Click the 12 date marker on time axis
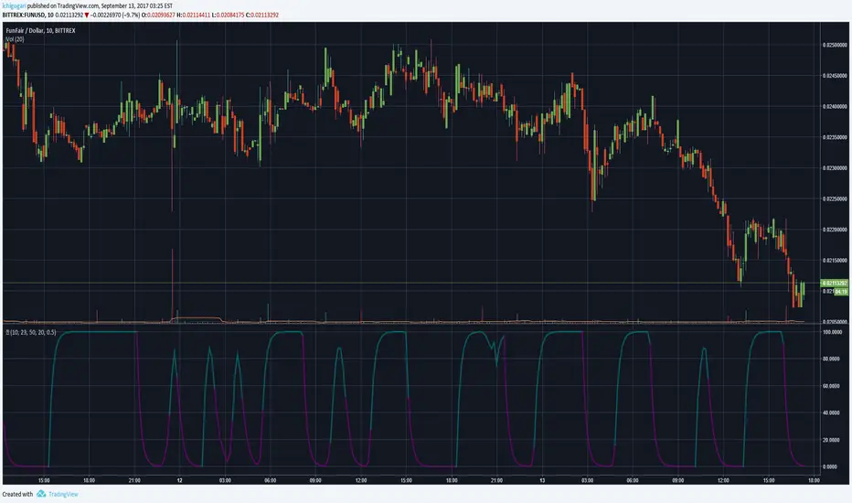Screen dimensions: 852x503 (179, 480)
